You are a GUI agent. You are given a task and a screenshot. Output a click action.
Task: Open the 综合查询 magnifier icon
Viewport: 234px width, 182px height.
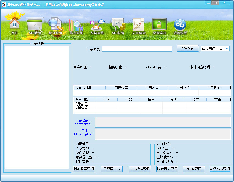tap(55, 26)
